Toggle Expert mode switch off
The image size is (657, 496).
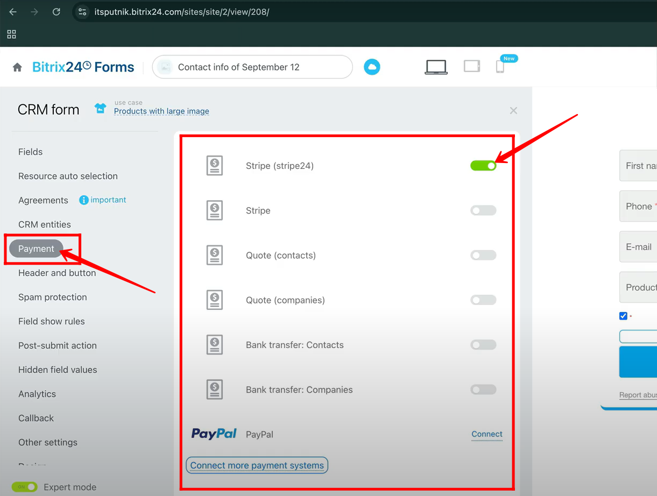tap(24, 487)
